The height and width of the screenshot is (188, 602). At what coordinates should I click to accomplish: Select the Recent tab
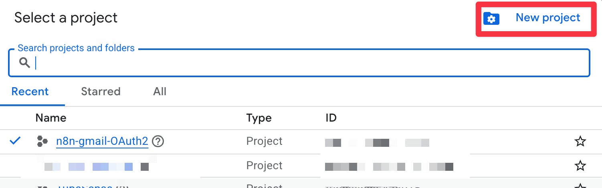[30, 92]
